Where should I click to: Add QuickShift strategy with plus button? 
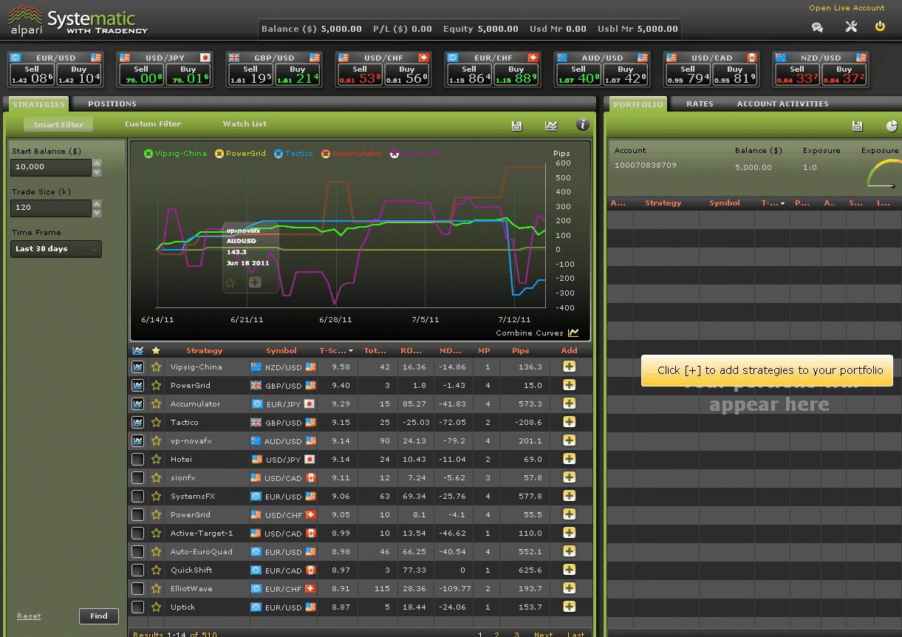pyautogui.click(x=569, y=570)
